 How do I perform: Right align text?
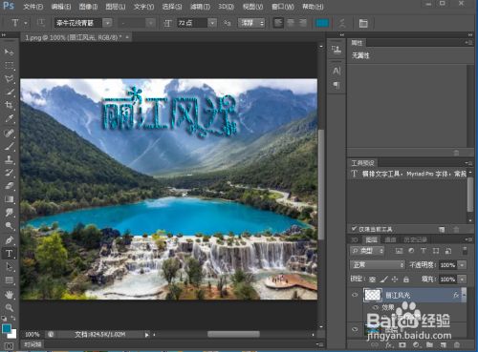(302, 23)
